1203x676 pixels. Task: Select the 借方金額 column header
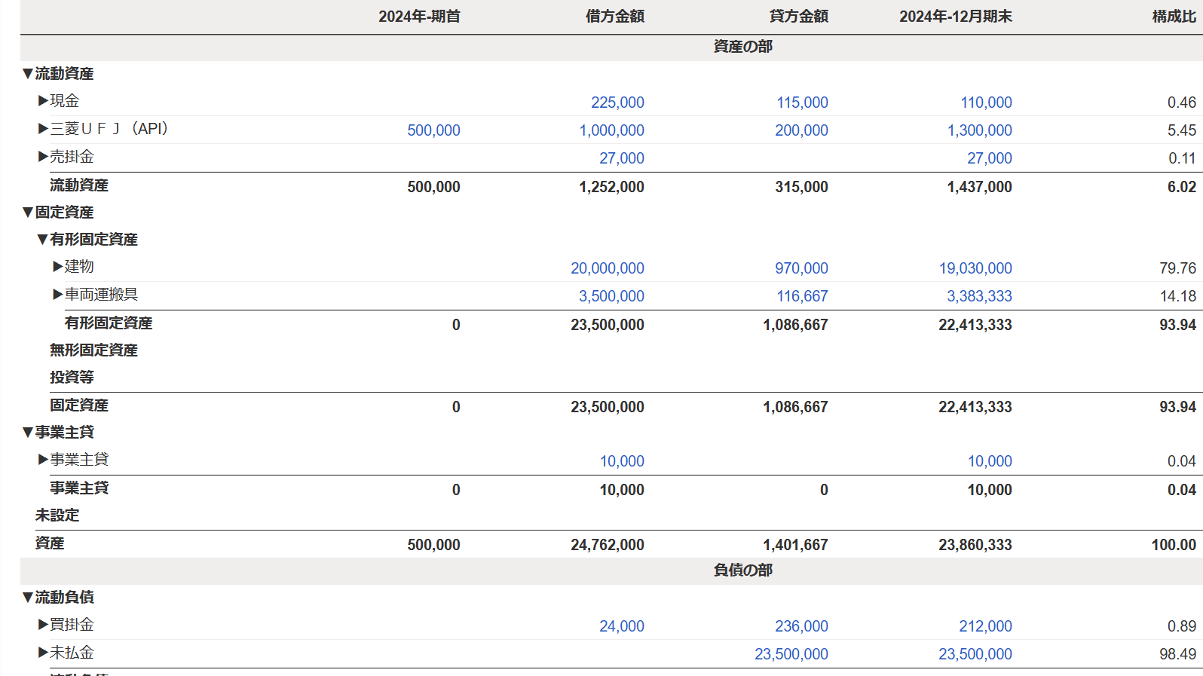615,17
